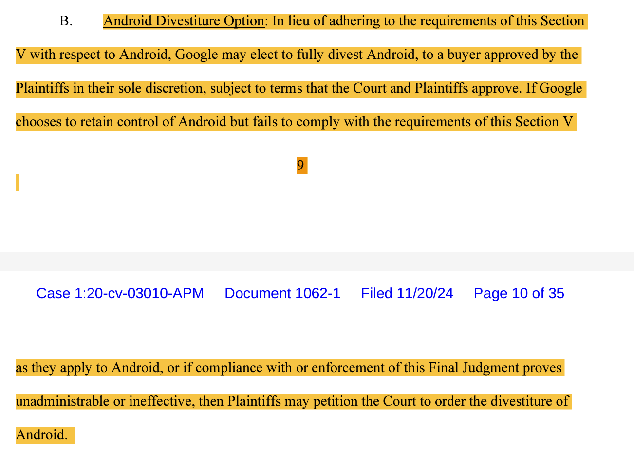This screenshot has height=451, width=634.
Task: Click the gray page separator bar
Action: (317, 262)
